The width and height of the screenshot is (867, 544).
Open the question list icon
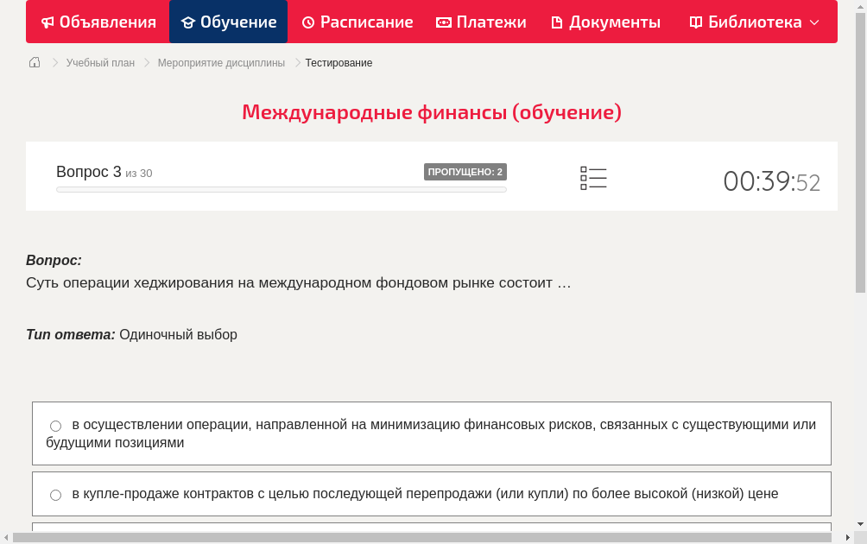(x=593, y=178)
